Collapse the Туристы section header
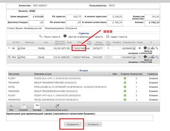The height and width of the screenshot is (131, 170). click(x=83, y=33)
